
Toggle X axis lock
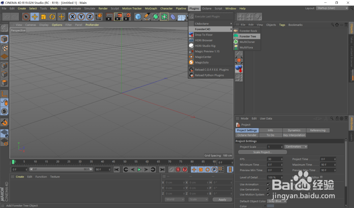point(72,17)
